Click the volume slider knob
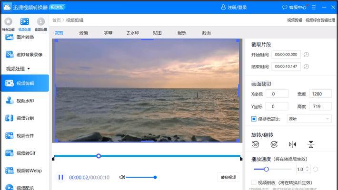This screenshot has width=338, height=190. tap(155, 177)
